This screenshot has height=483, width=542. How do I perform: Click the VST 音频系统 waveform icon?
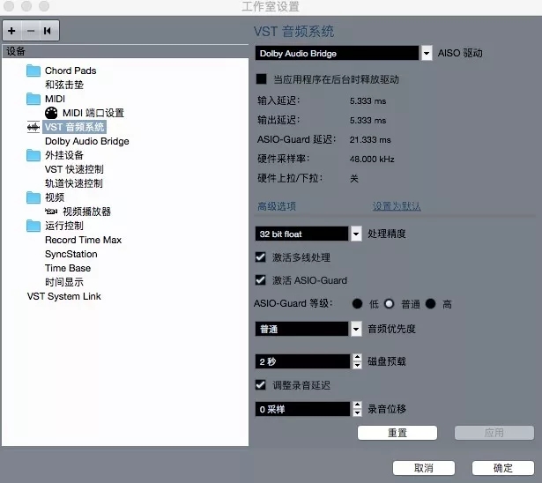(x=33, y=127)
